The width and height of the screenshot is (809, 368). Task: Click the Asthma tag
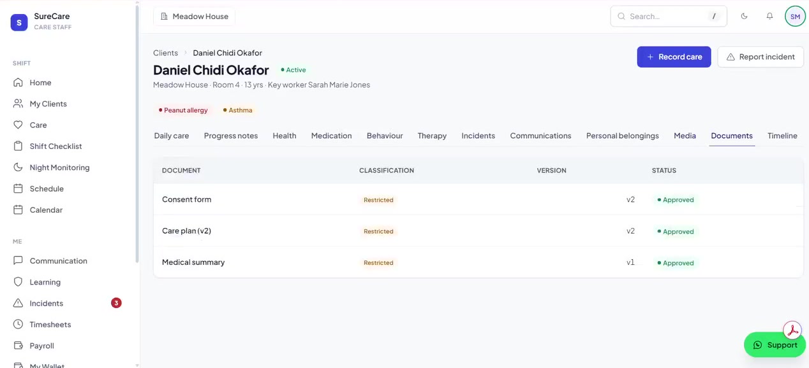point(237,110)
